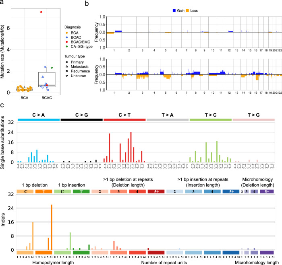Click the blue triangle point in BCAC boxplot

click(x=43, y=77)
